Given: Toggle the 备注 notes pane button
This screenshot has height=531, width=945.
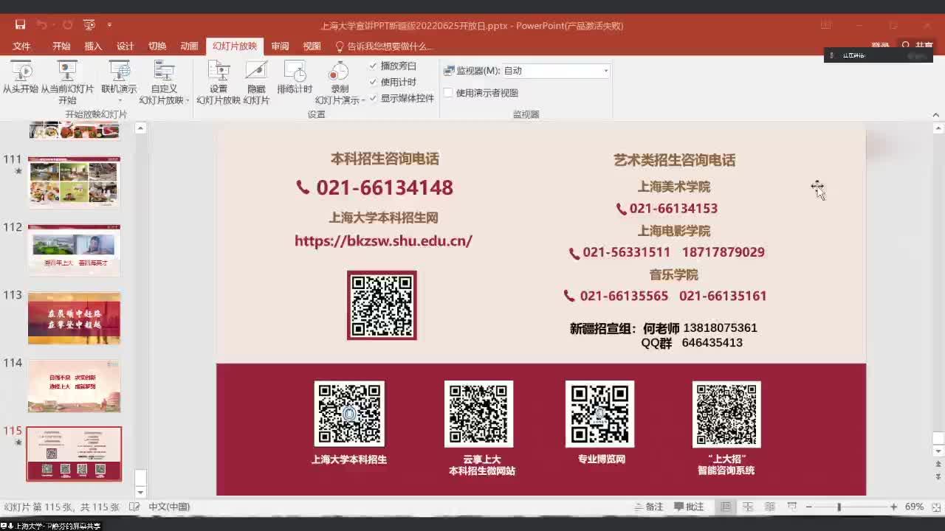Looking at the screenshot, I should (x=649, y=507).
